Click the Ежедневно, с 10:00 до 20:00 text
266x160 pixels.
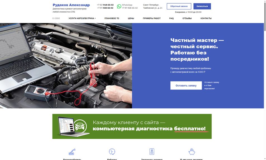coord(188,12)
